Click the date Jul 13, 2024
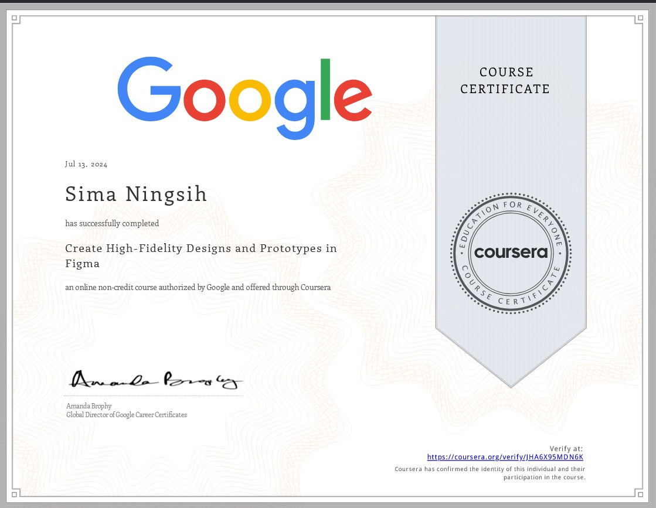This screenshot has width=656, height=508. 86,164
